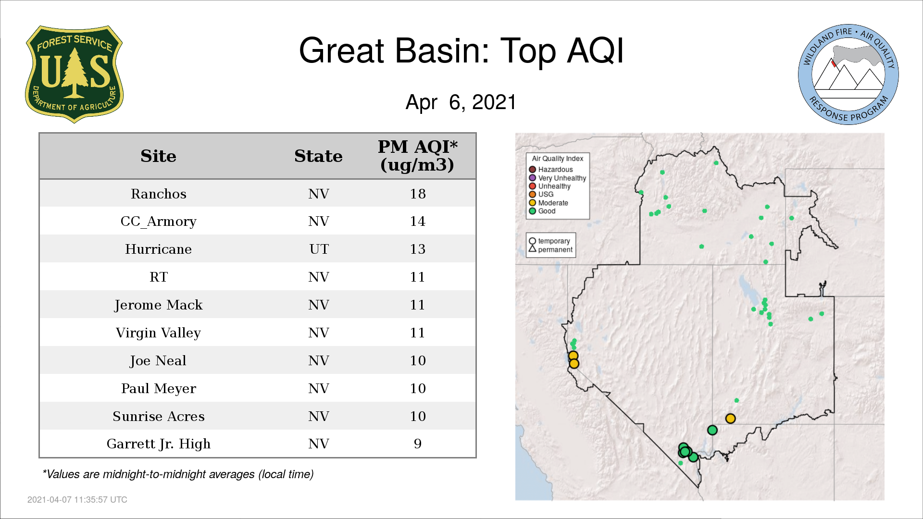Click the temporary circle symbol in legend
Image resolution: width=923 pixels, height=519 pixels.
(532, 241)
